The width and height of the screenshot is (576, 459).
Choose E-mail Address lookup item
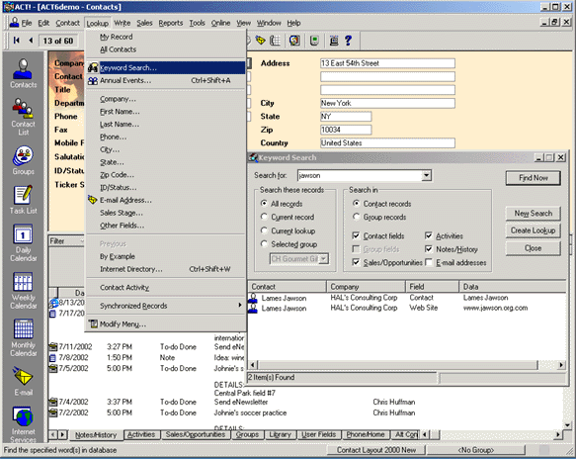[x=166, y=200]
